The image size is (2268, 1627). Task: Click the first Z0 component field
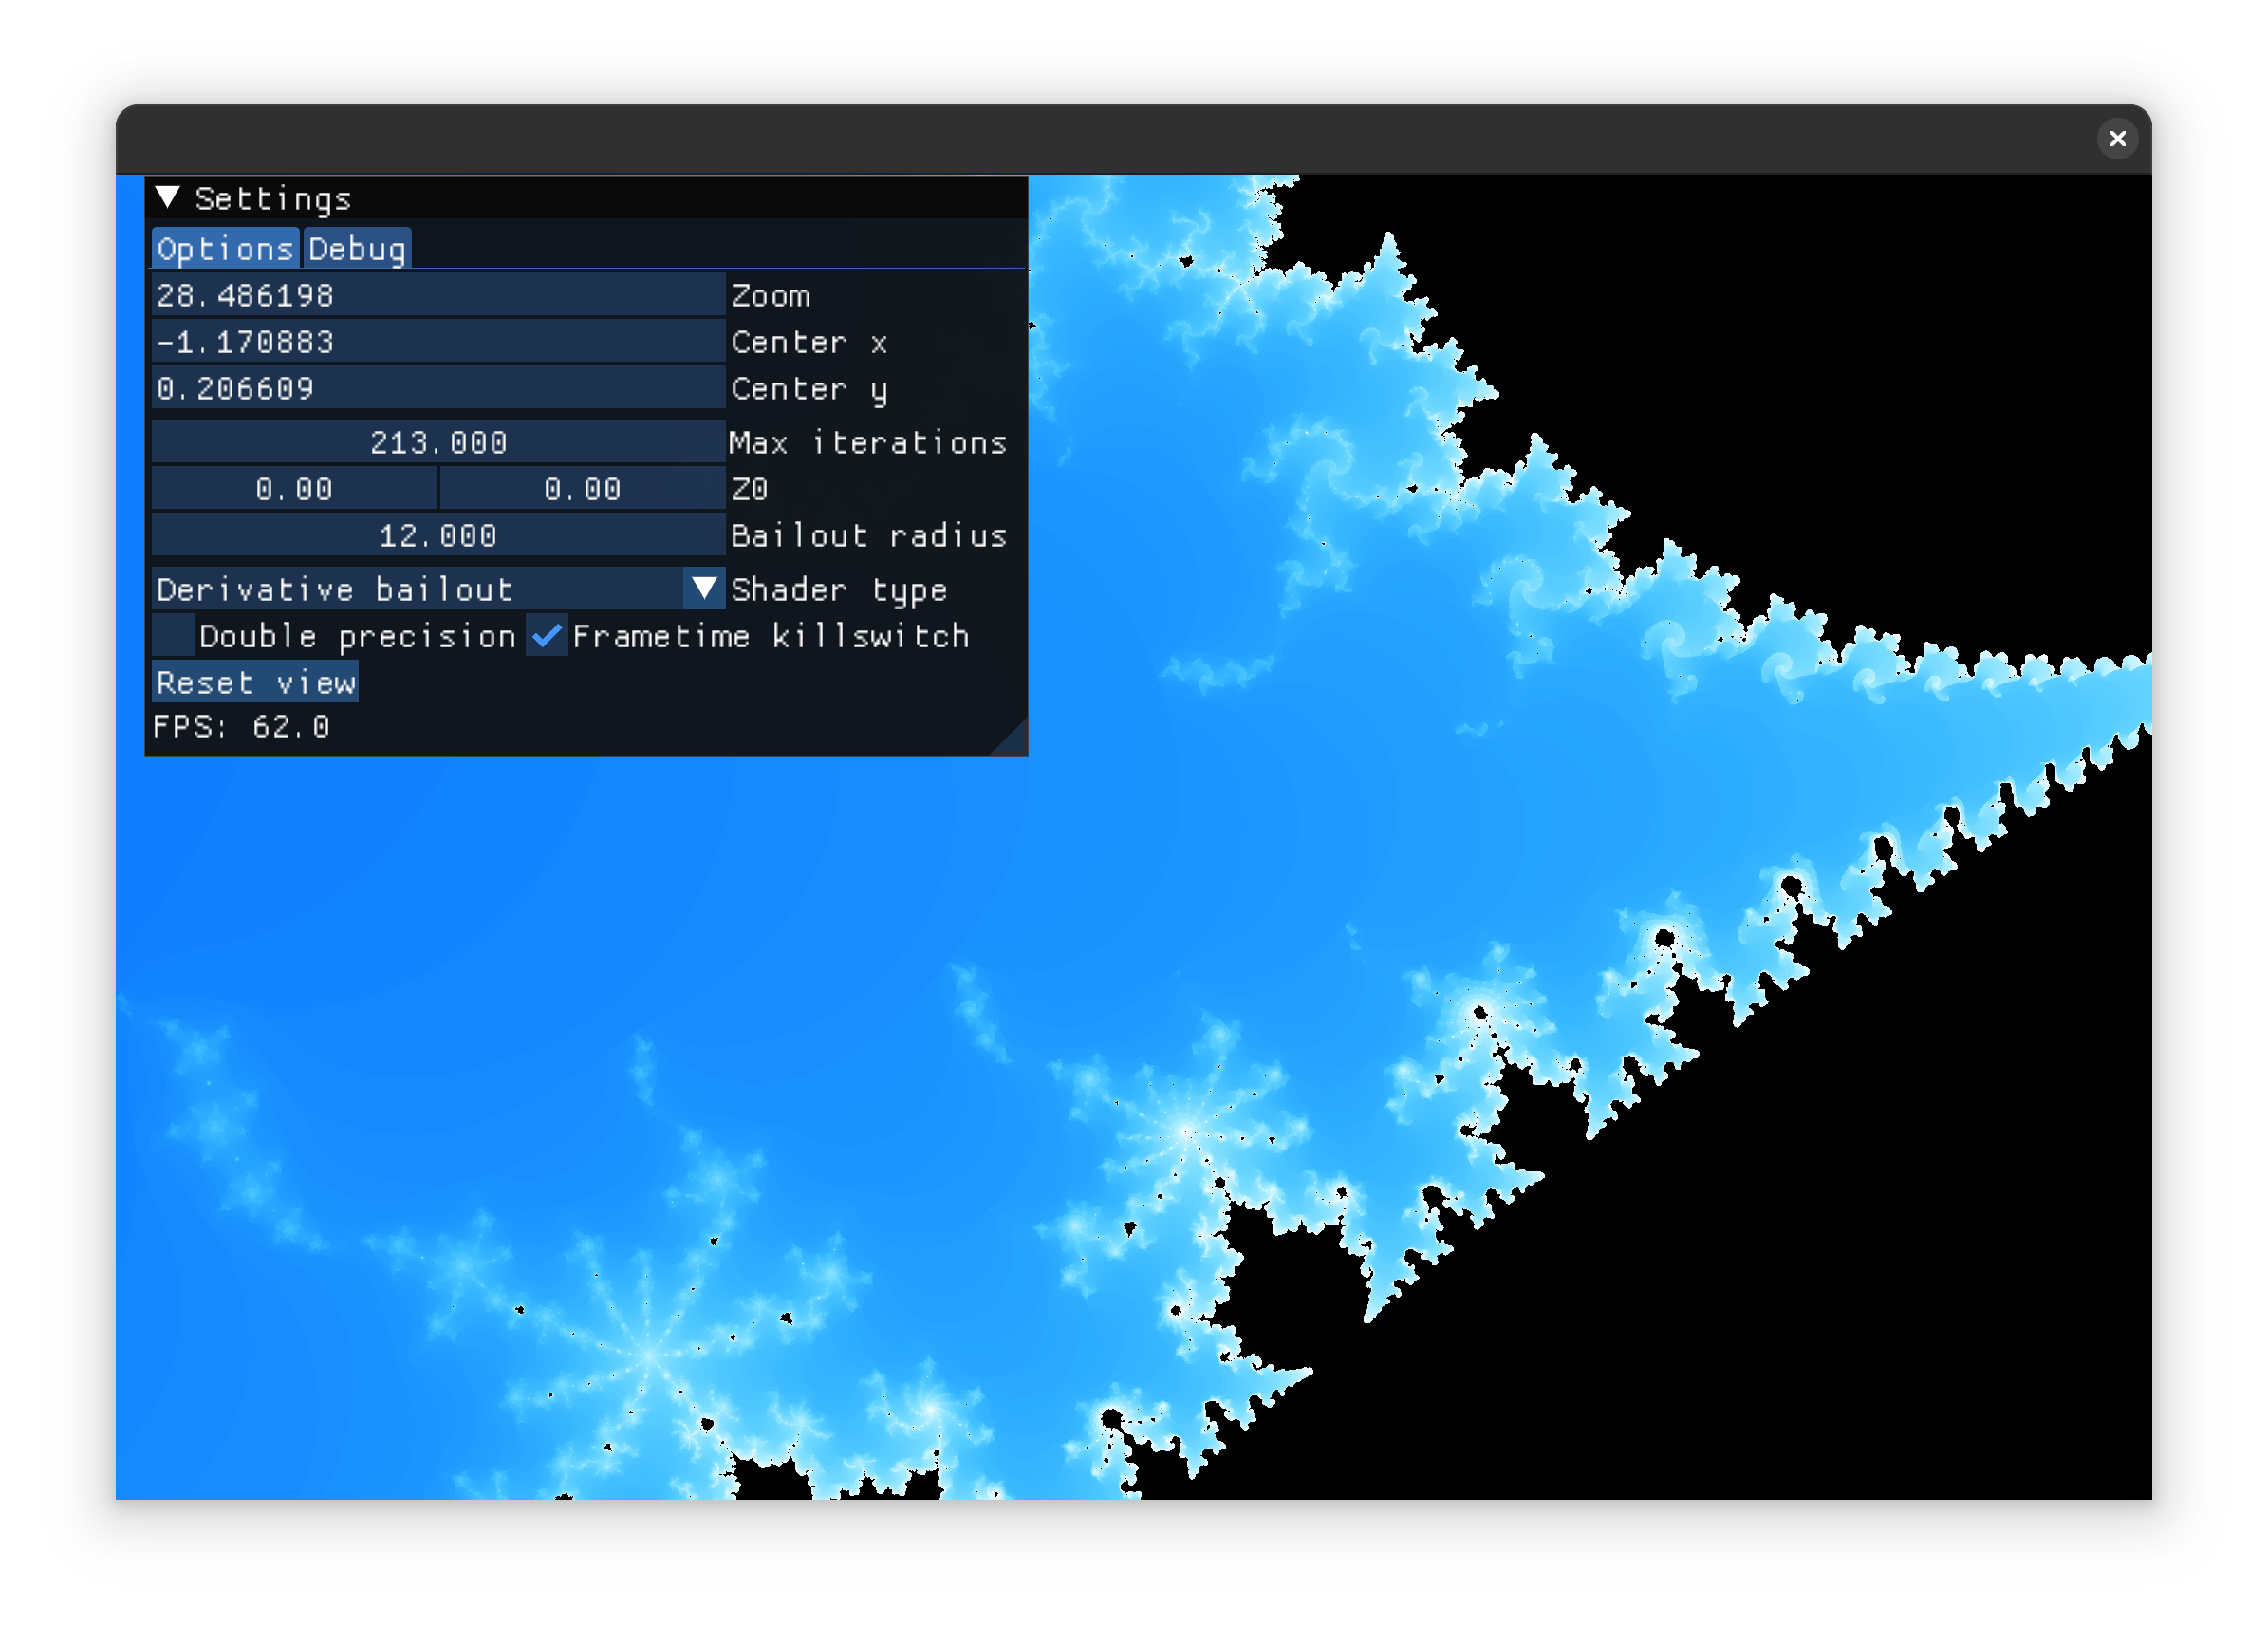pos(293,489)
